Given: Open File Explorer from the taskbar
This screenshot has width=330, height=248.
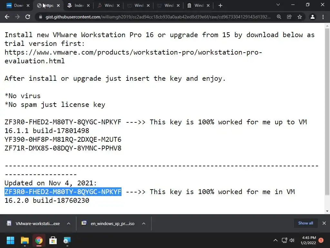Looking at the screenshot, I should (24, 240).
